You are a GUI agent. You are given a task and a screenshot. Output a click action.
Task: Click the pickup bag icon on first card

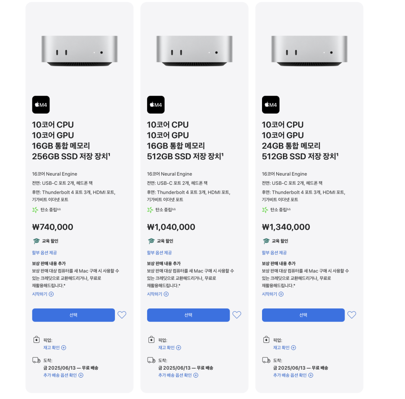pyautogui.click(x=36, y=339)
